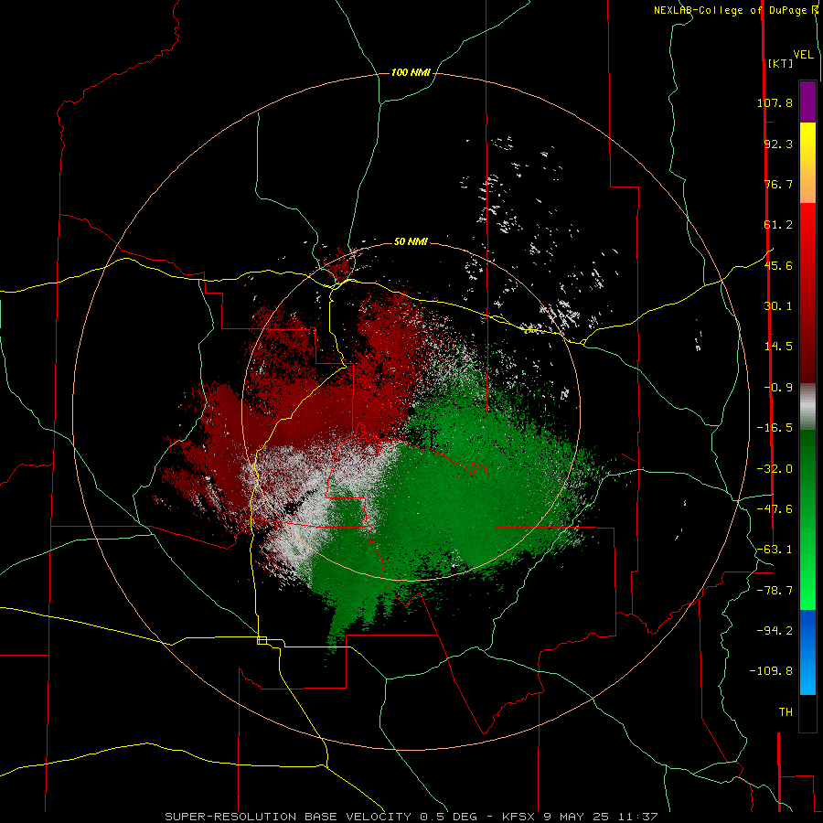Click the VEL legend title

point(803,54)
